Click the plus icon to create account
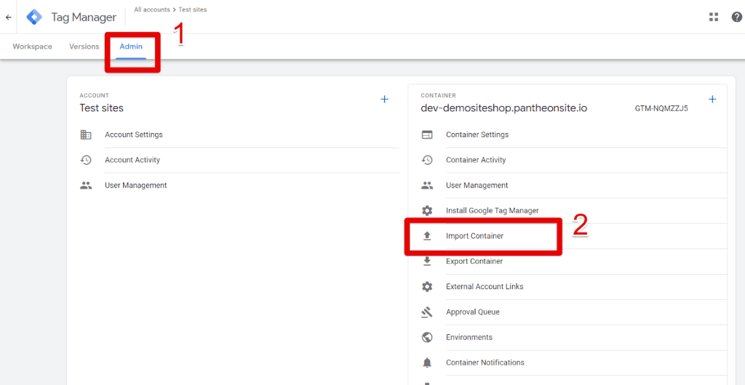This screenshot has height=385, width=745. pyautogui.click(x=385, y=100)
